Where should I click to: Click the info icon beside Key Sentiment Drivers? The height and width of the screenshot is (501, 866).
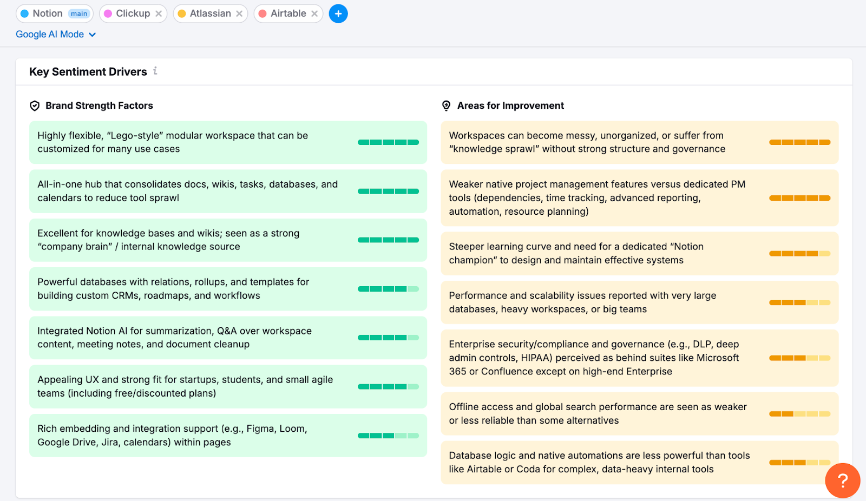155,71
